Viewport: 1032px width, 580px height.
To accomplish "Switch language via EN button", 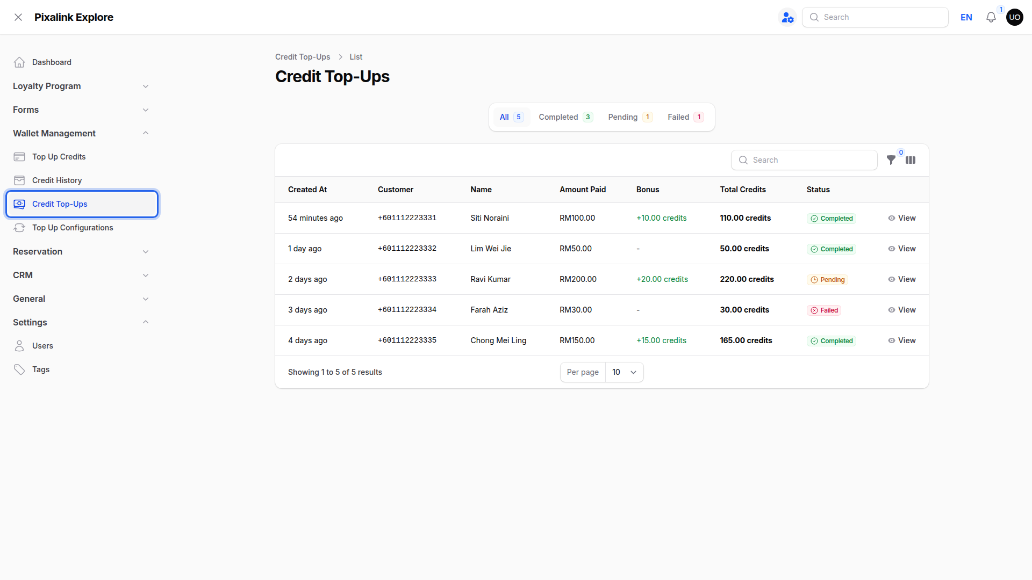I will [x=966, y=17].
